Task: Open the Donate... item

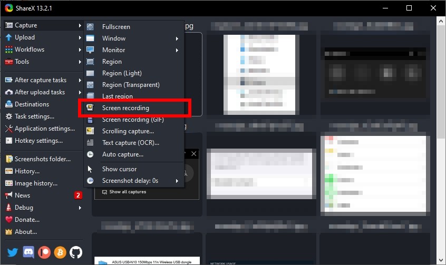Action: click(43, 220)
